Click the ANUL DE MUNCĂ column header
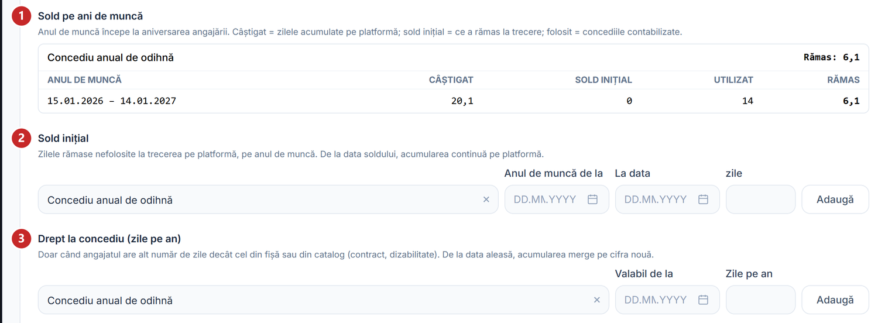878x323 pixels. click(84, 80)
